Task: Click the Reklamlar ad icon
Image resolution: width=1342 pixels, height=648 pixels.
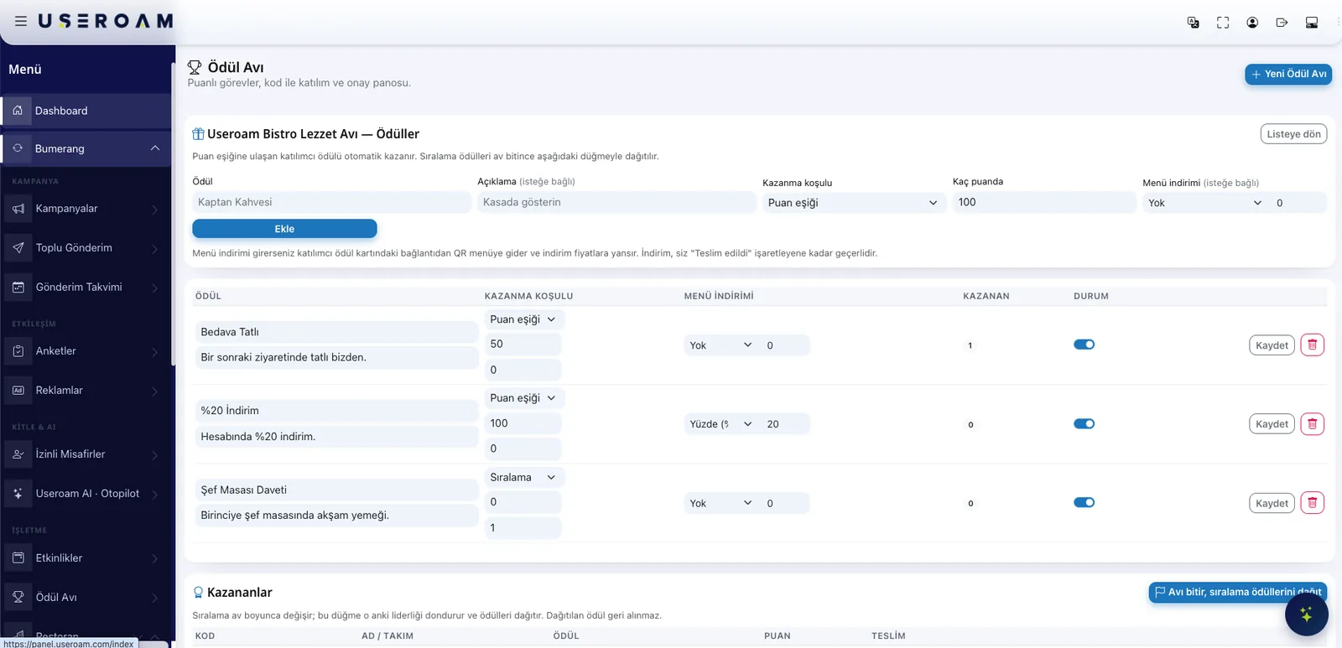Action: coord(18,391)
